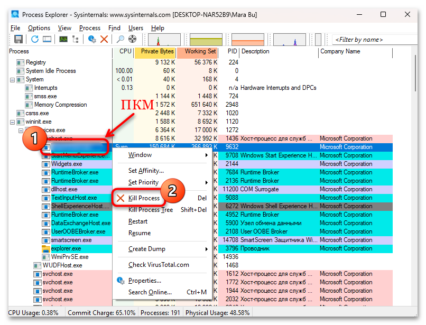Click the I/O activity mini graph
Viewport: 426px width, 325px height.
pos(289,40)
